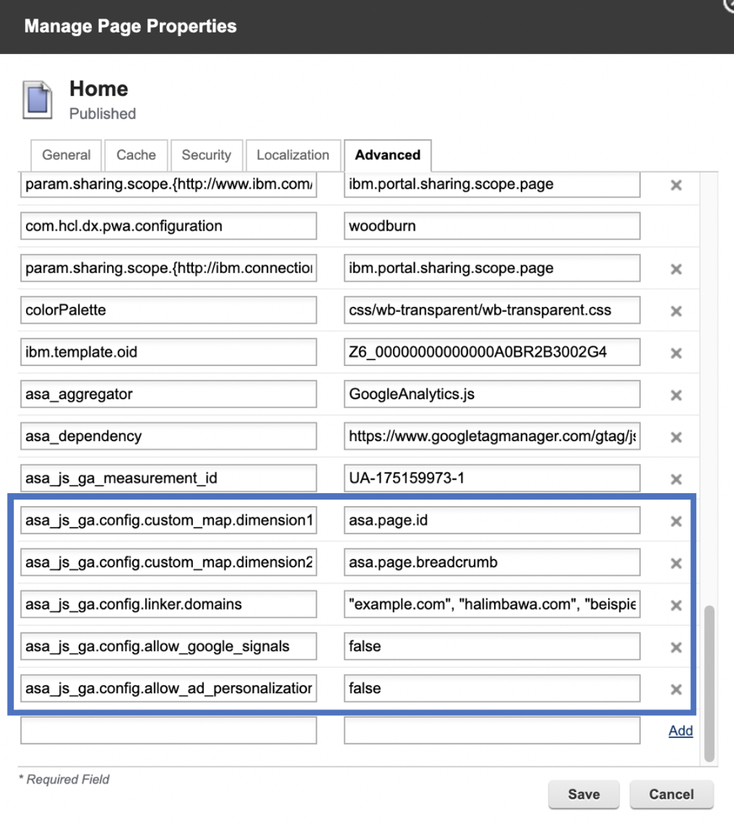Save the page properties
Screen dimensions: 734x839
tap(583, 794)
